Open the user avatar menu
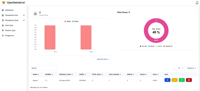 tap(197, 2)
